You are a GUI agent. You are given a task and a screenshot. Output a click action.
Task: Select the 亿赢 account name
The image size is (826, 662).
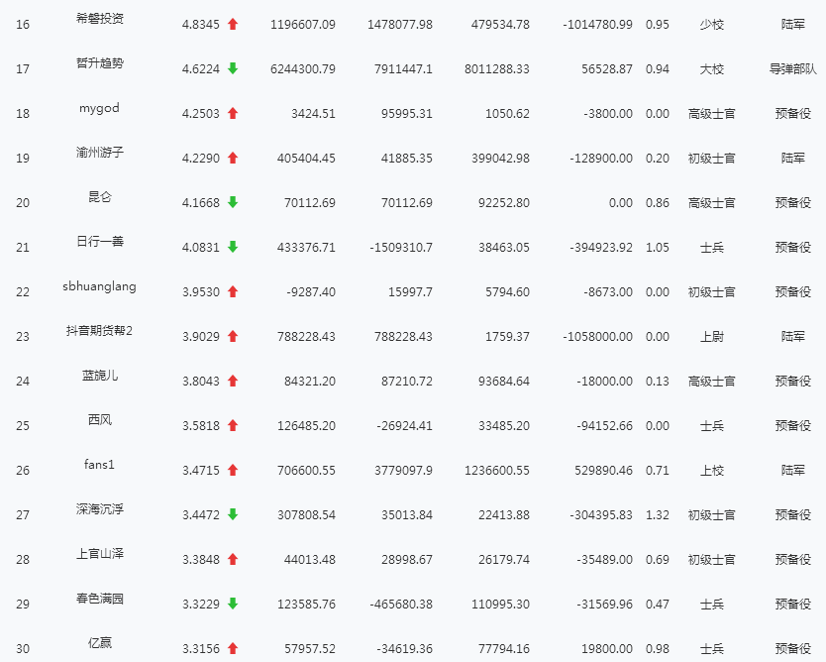pyautogui.click(x=100, y=643)
